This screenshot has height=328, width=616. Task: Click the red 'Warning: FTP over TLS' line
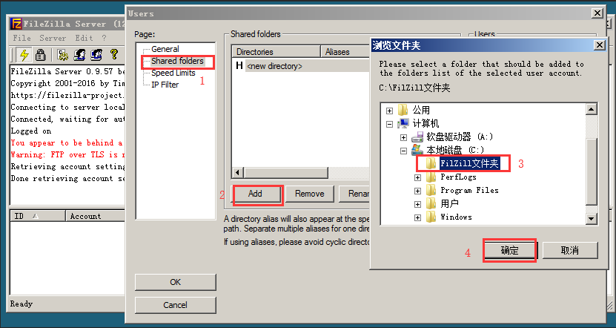pyautogui.click(x=68, y=154)
